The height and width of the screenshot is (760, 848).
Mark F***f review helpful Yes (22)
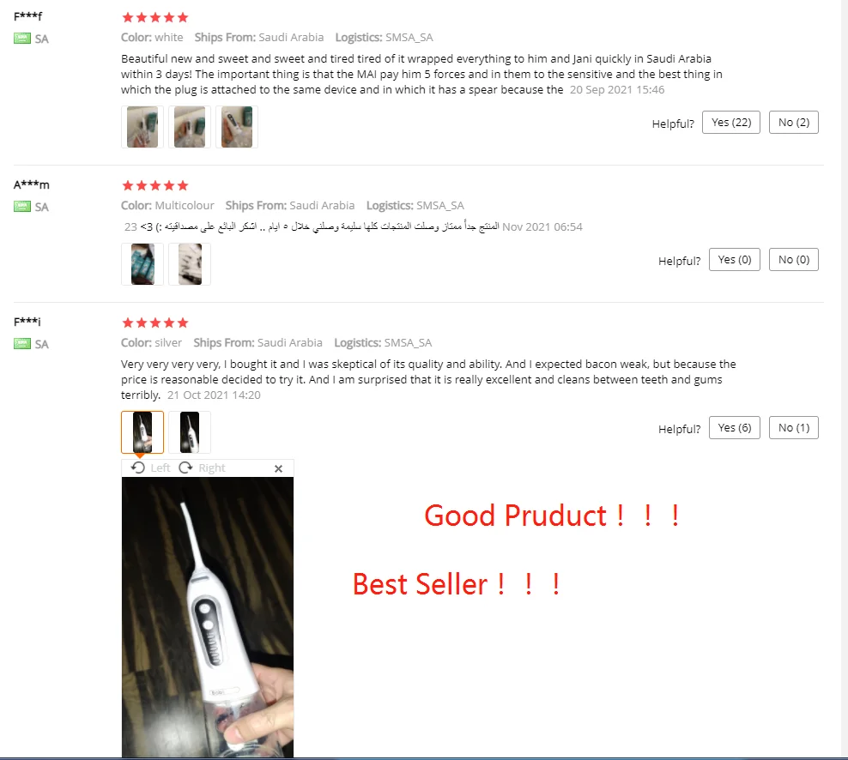[x=731, y=122]
